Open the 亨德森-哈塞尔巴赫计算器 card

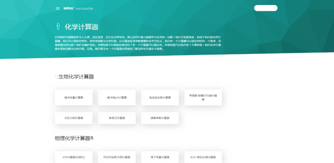point(203,97)
